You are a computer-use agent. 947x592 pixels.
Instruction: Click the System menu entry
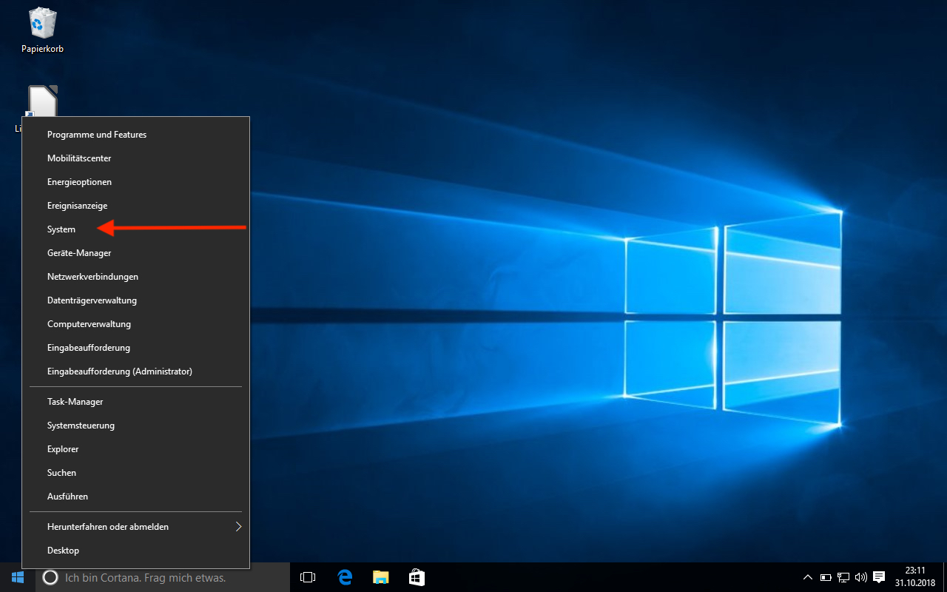tap(135, 229)
